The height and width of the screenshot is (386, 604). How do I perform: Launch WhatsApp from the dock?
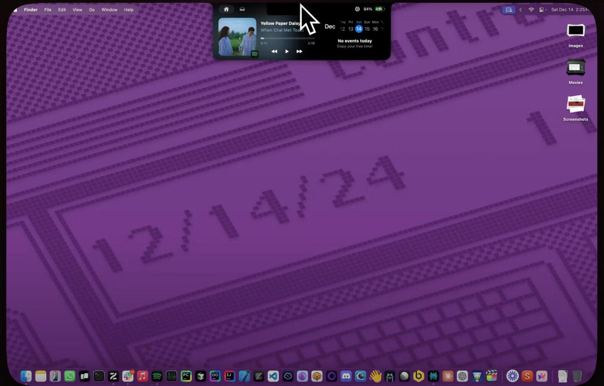click(x=70, y=376)
